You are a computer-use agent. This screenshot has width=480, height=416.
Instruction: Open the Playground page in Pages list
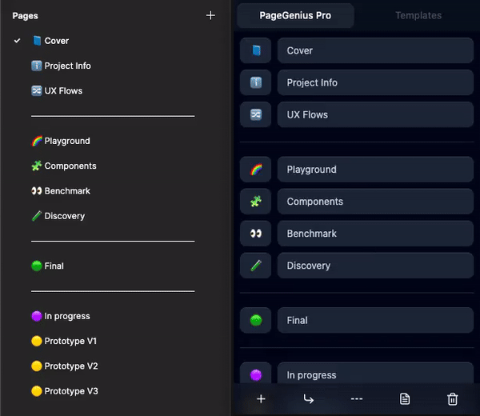coord(61,141)
